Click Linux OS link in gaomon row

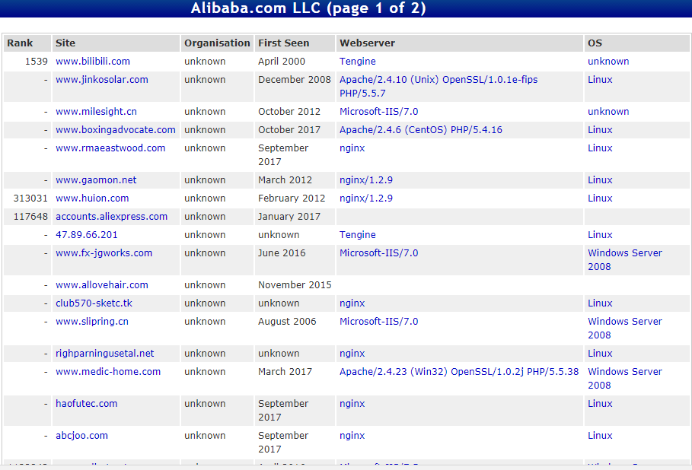(x=600, y=180)
